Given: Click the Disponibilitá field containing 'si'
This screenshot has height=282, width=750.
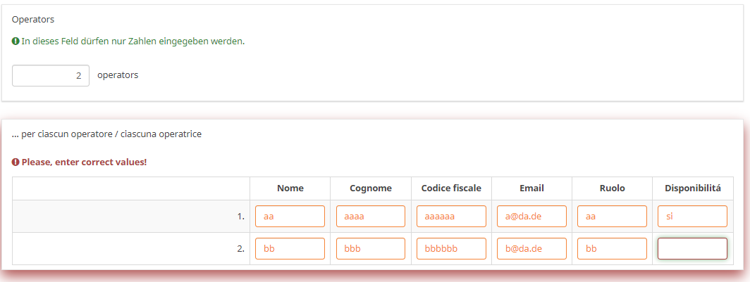Looking at the screenshot, I should (x=692, y=217).
